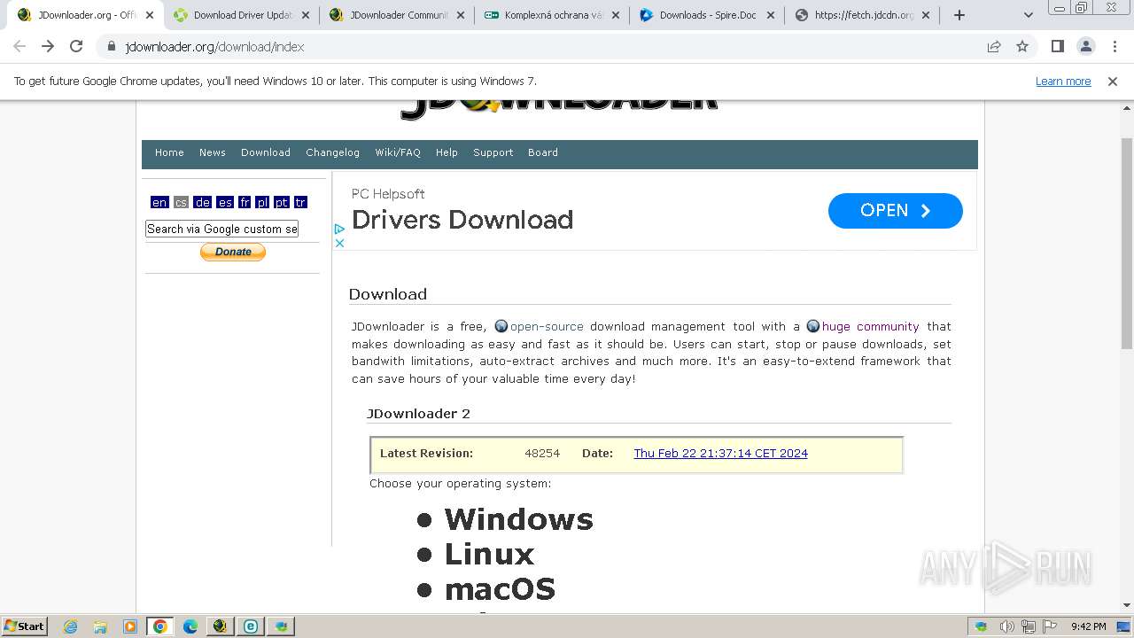The height and width of the screenshot is (638, 1134).
Task: Open the Chrome side panel
Action: pyautogui.click(x=1057, y=46)
